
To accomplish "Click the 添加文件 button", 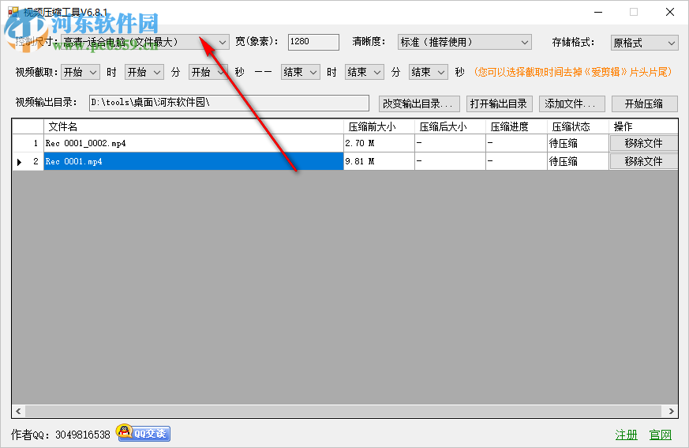I will 572,104.
